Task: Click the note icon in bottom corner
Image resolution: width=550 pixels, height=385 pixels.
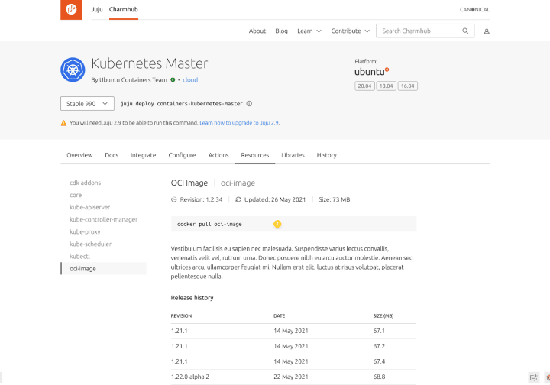Action: (x=533, y=377)
